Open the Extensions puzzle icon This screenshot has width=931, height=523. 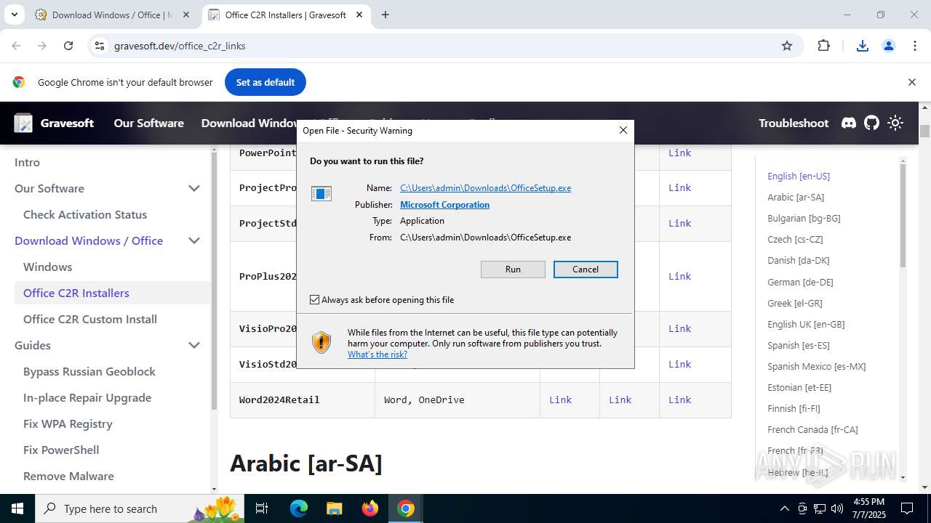823,46
